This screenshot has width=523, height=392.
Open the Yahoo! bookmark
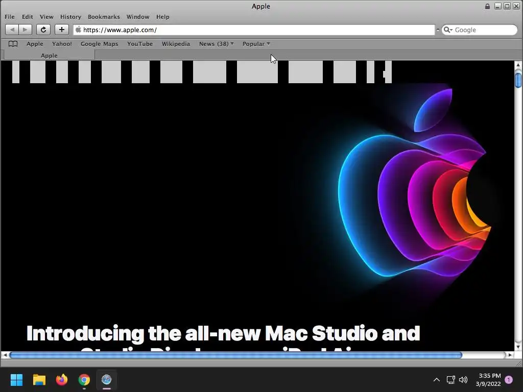[x=62, y=44]
